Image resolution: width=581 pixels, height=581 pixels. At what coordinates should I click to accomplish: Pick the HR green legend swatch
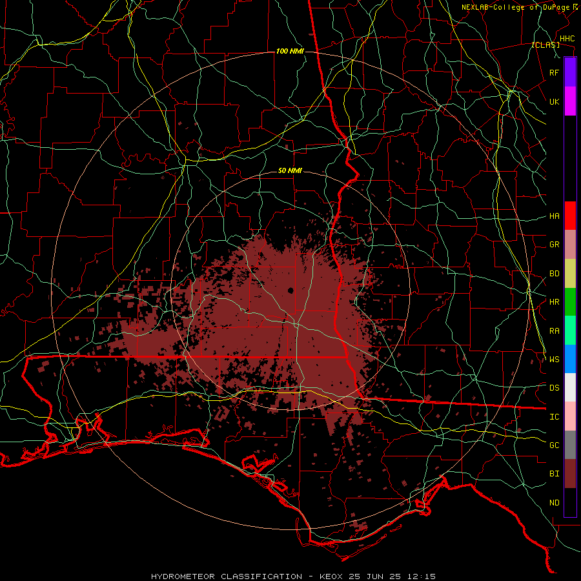[x=570, y=302]
